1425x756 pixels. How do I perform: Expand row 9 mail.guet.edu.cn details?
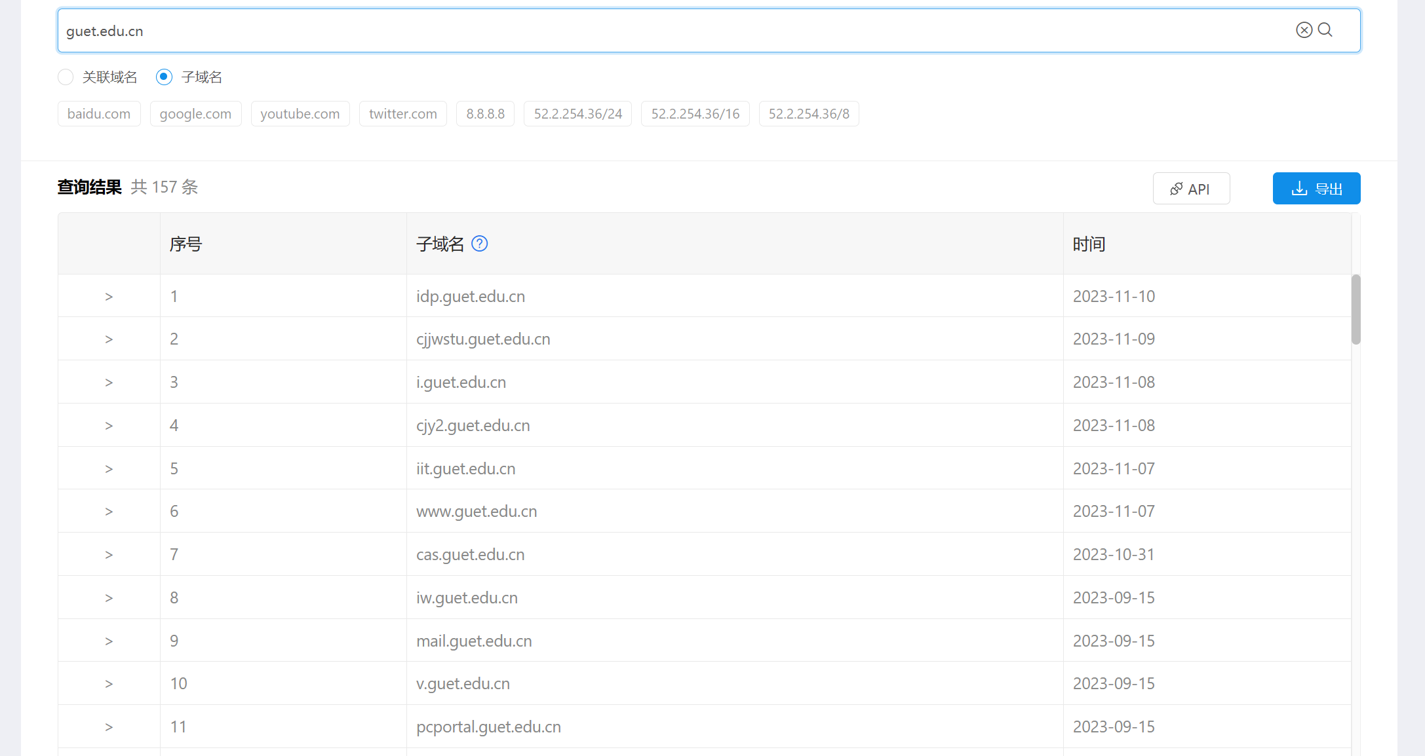[x=109, y=641]
